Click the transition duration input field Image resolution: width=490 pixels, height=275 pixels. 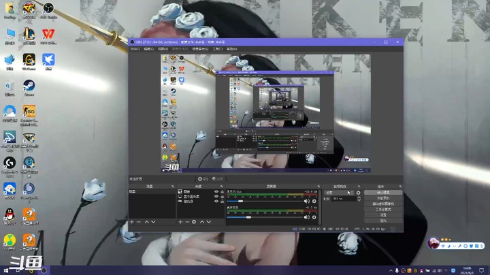(x=343, y=199)
